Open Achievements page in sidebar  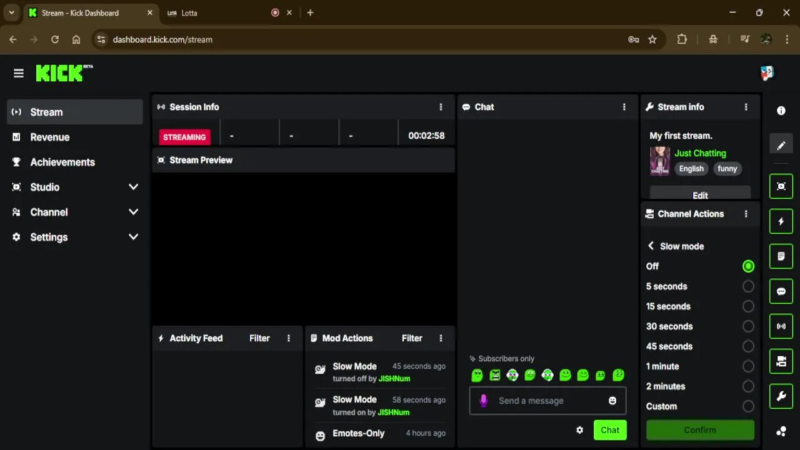[x=75, y=162]
